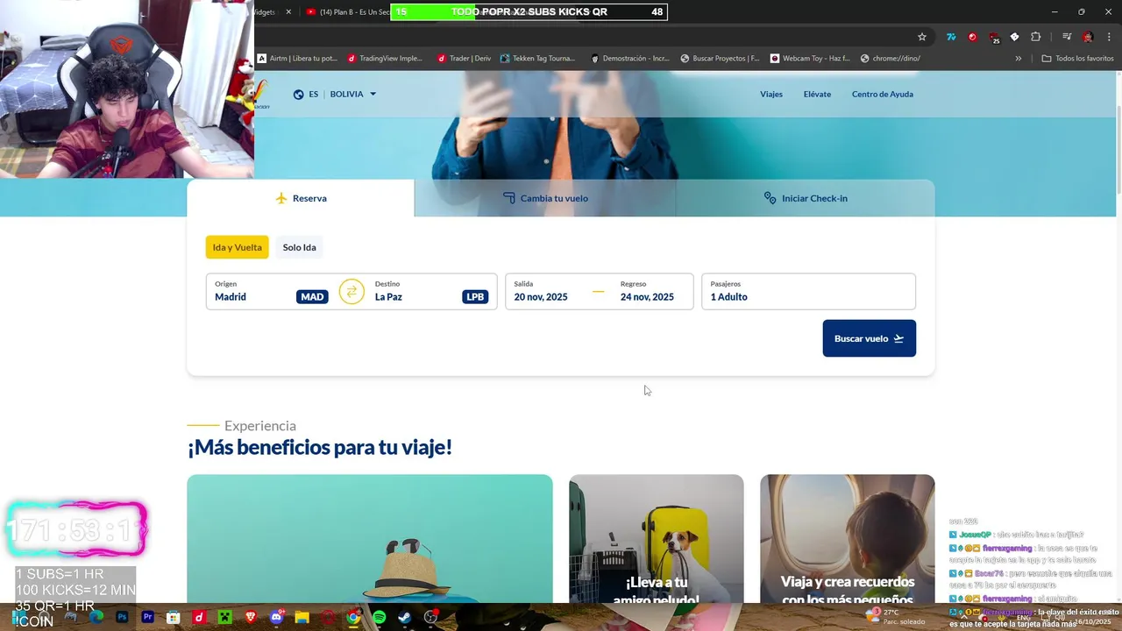The height and width of the screenshot is (631, 1122).
Task: Click the globe language icon
Action: tap(299, 95)
